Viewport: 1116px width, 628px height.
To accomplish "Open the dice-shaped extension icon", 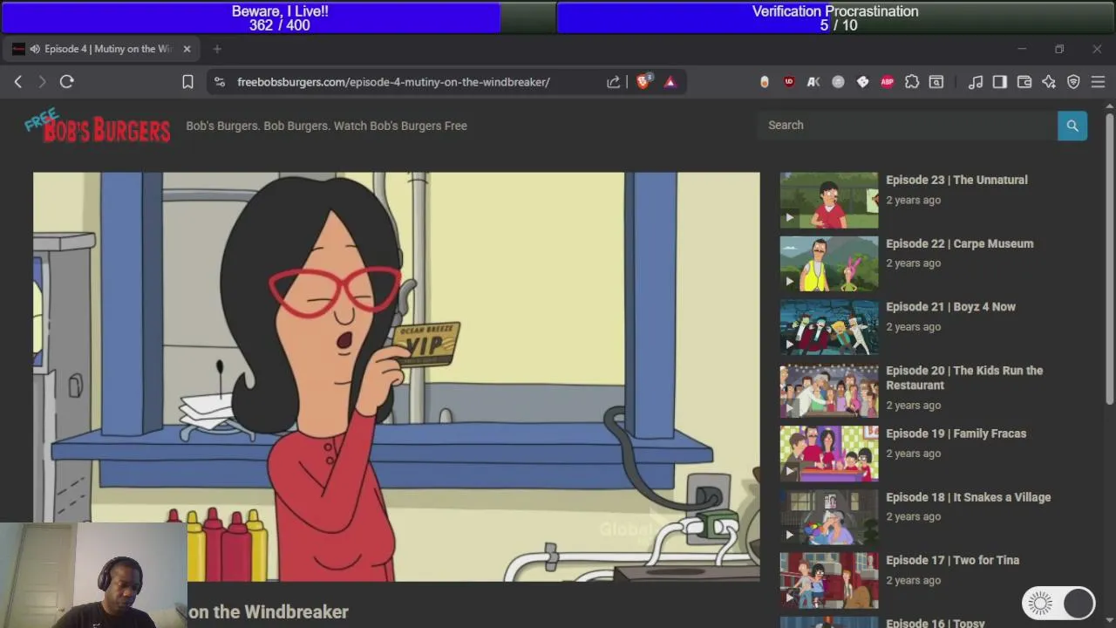I will pos(863,82).
